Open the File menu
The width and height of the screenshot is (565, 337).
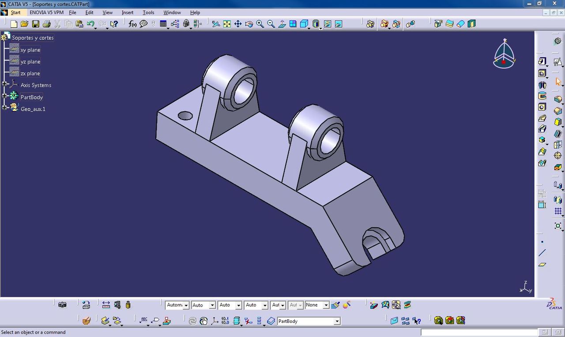tap(72, 12)
